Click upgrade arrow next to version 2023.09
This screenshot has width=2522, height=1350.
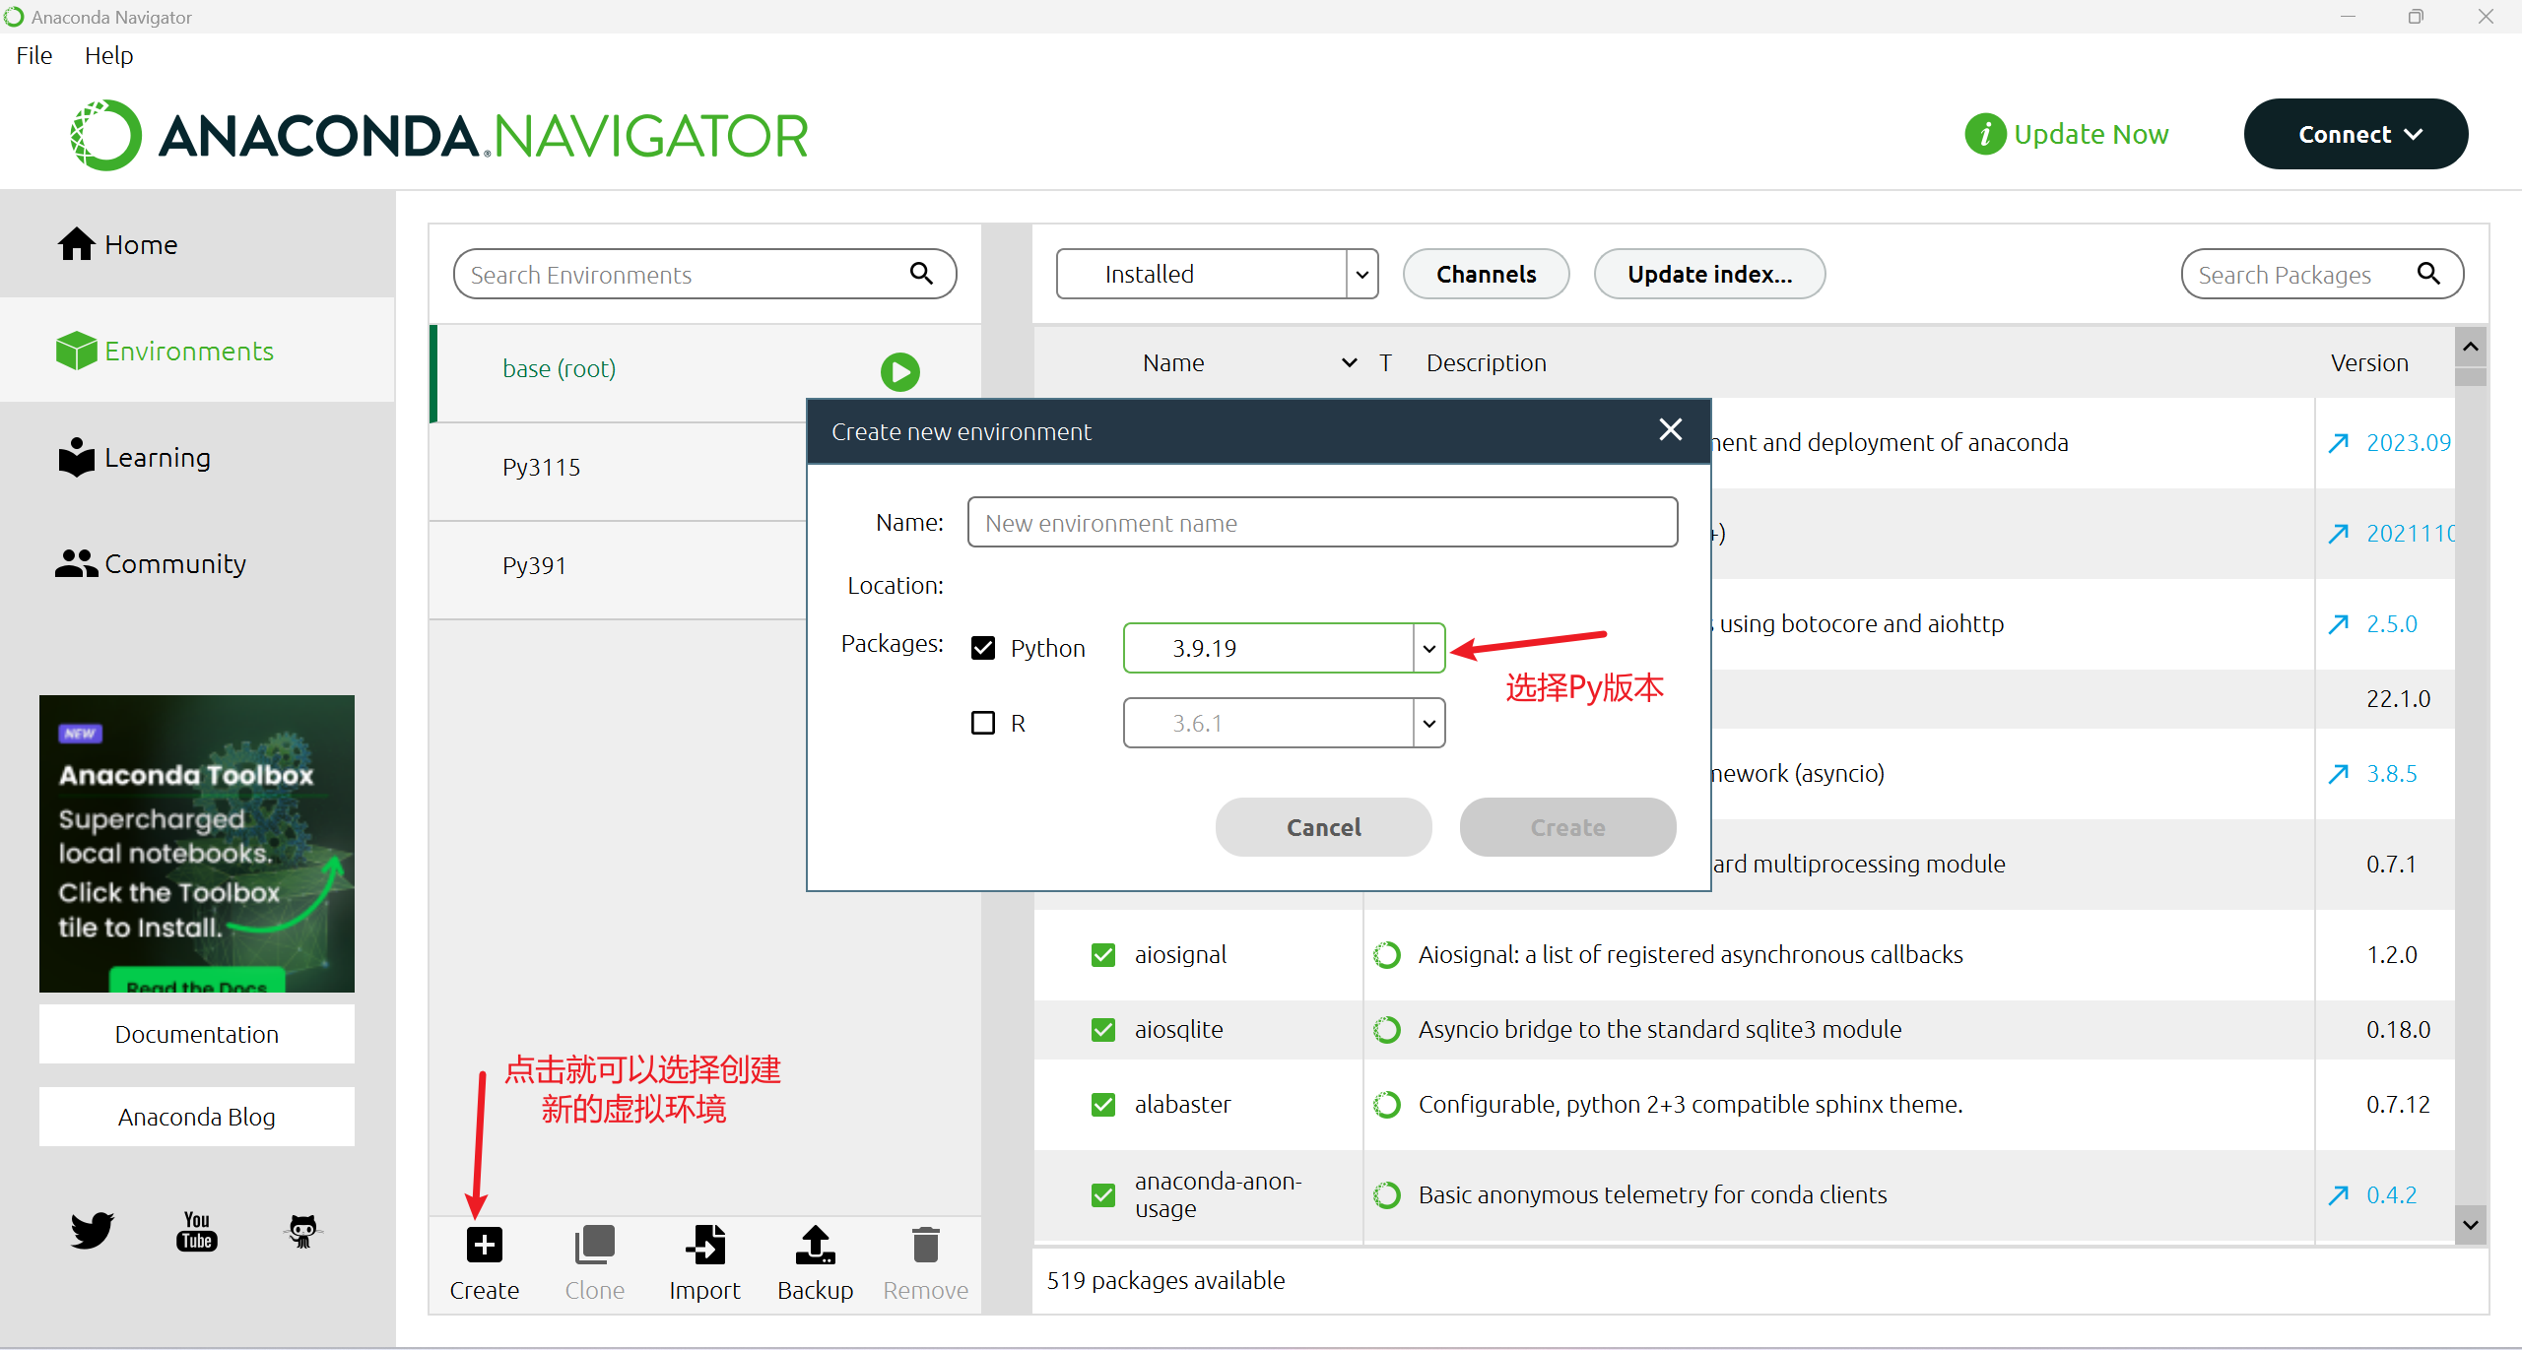[x=2338, y=443]
